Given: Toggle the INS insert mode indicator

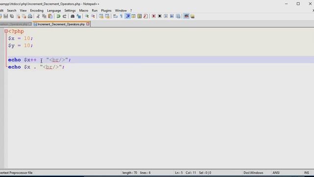Looking at the screenshot, I should click(307, 173).
